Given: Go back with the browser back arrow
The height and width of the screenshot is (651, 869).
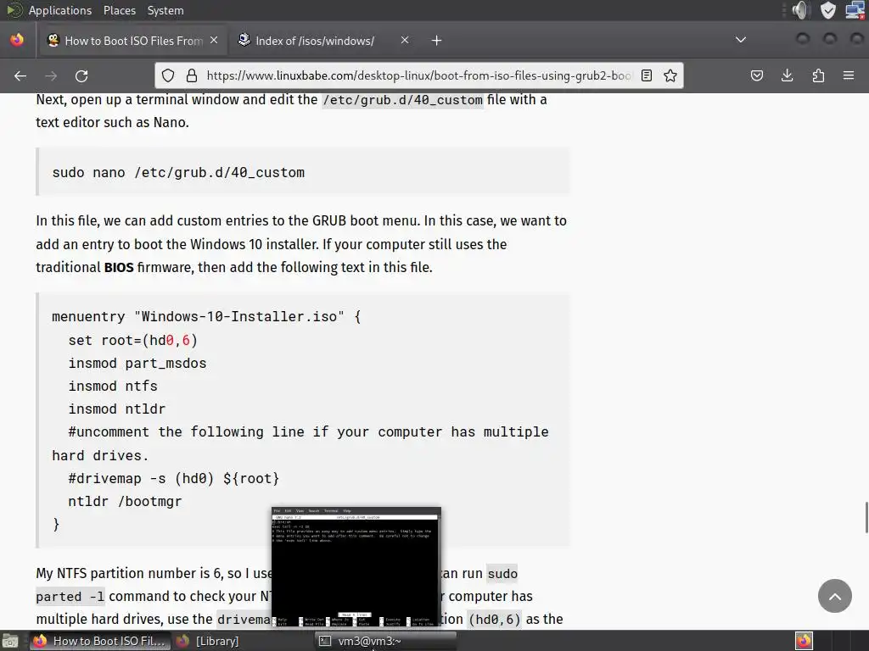Looking at the screenshot, I should point(20,75).
